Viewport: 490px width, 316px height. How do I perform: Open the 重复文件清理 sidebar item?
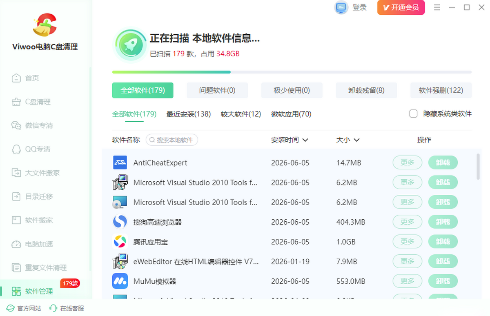pyautogui.click(x=39, y=267)
